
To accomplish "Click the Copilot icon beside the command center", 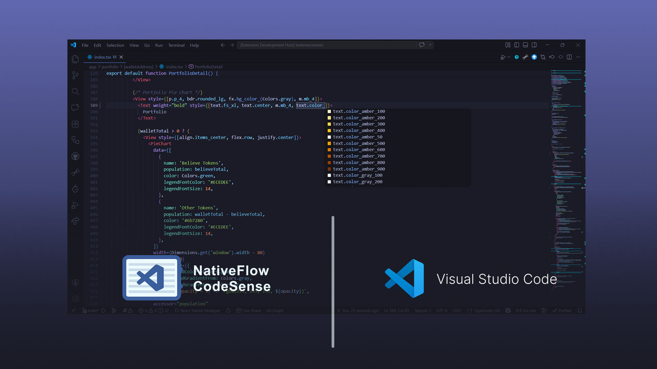I will [x=422, y=45].
